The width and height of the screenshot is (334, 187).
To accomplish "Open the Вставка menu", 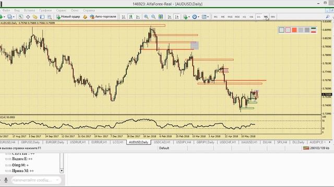I will coord(29,10).
